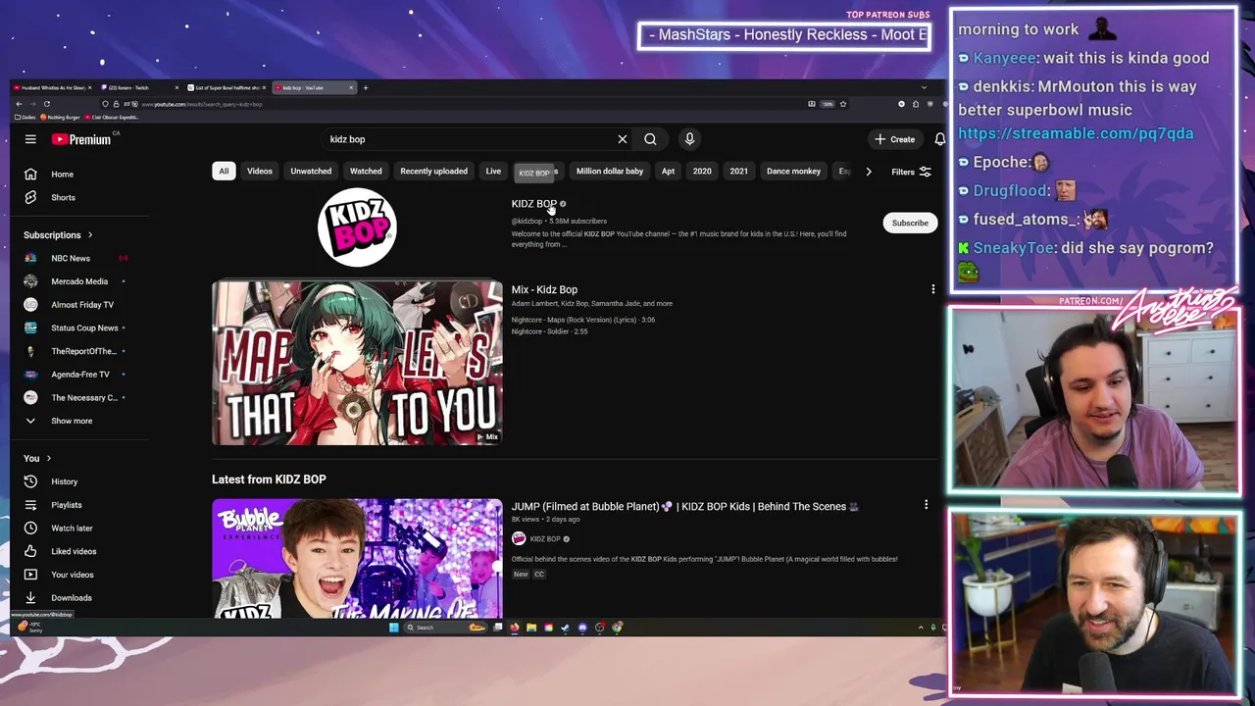1255x706 pixels.
Task: Open a new browser tab
Action: point(366,87)
